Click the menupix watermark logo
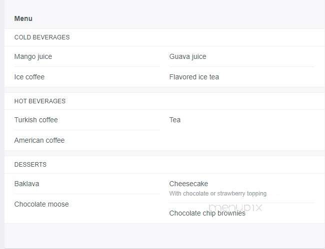 click(235, 208)
